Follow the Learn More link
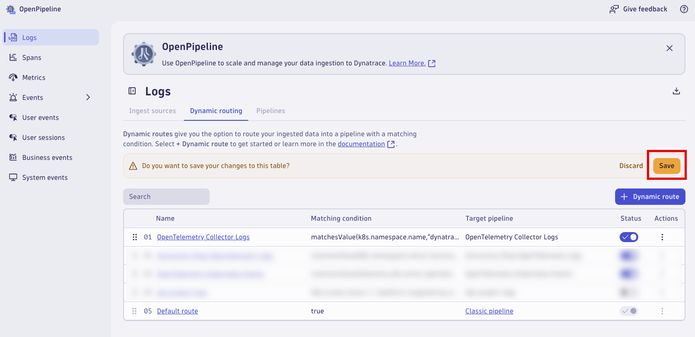The image size is (695, 337). 407,63
